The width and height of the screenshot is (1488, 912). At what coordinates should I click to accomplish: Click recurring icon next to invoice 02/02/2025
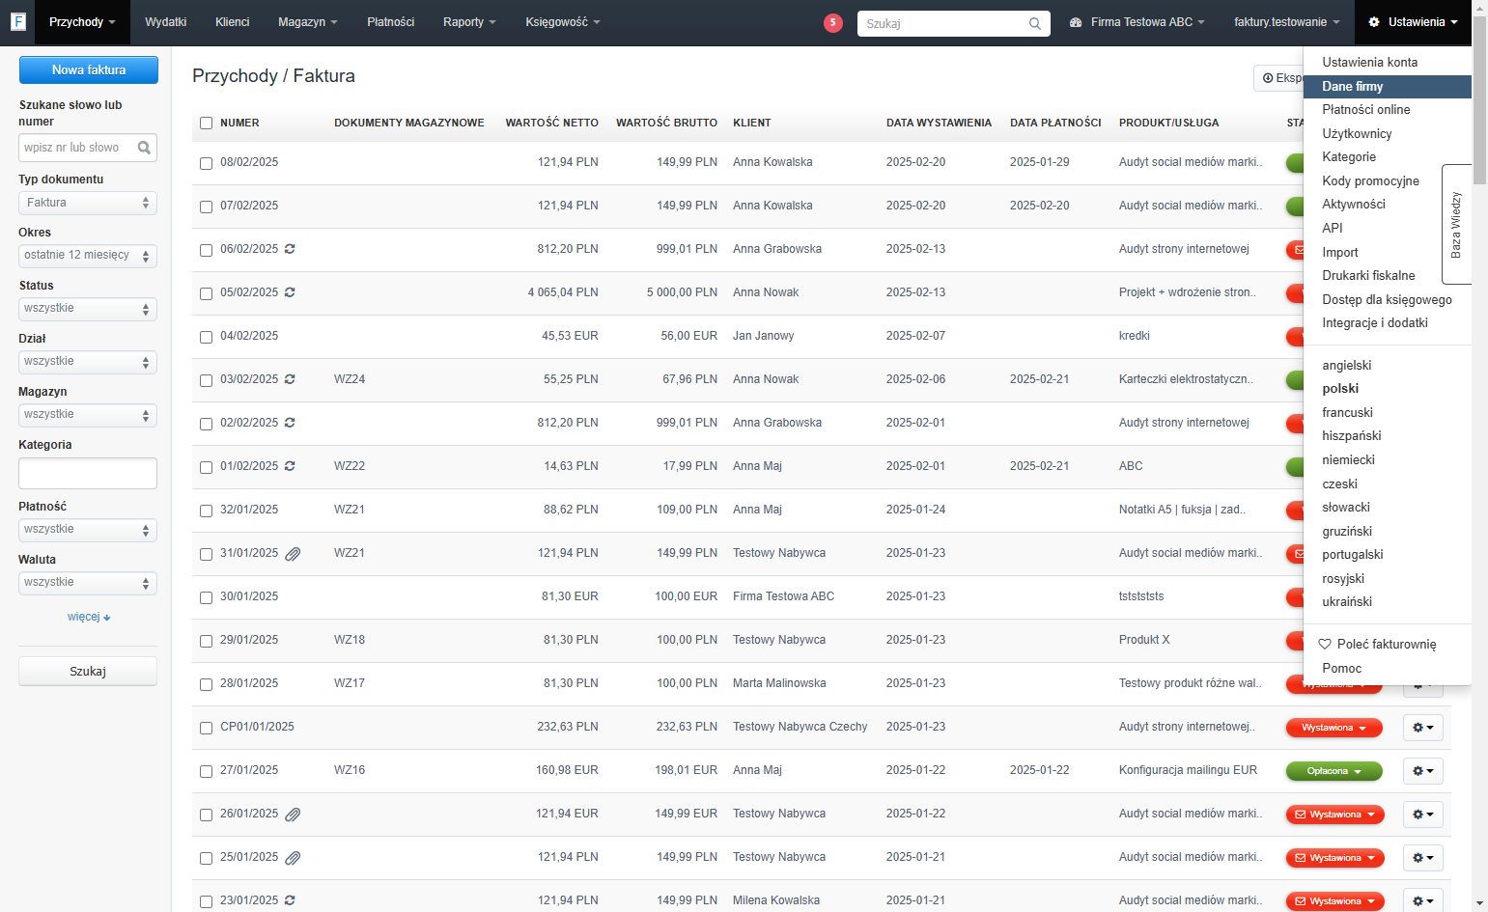(290, 423)
